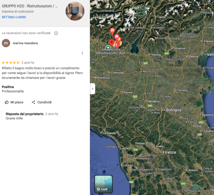Screen dimensions: 214x195
Task: Click the Mi piace like button
Action: [14, 102]
